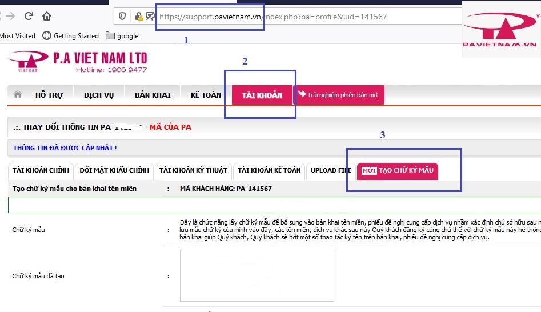Click Tạo chữ ký mẫu cho bản khai label
The width and height of the screenshot is (541, 312).
74,189
